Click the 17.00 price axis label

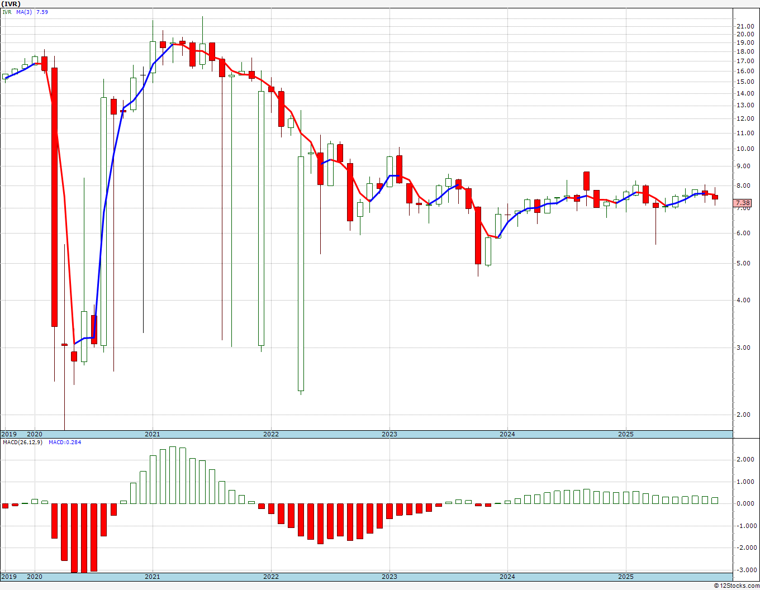[x=745, y=61]
